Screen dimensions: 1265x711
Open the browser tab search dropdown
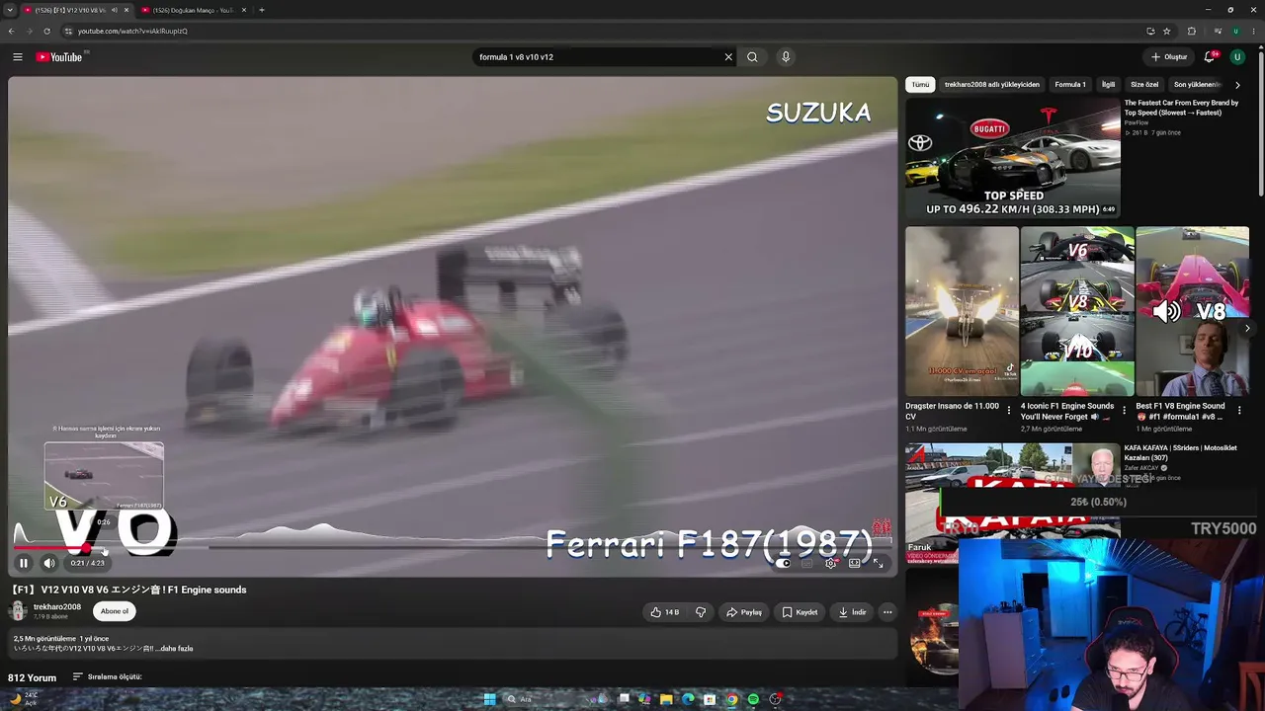11,10
